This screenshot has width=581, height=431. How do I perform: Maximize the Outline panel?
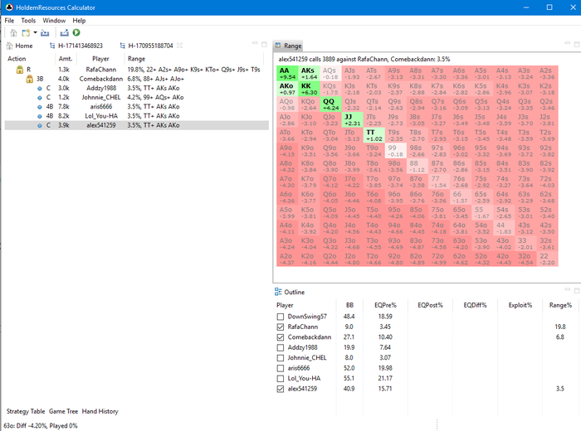[577, 291]
